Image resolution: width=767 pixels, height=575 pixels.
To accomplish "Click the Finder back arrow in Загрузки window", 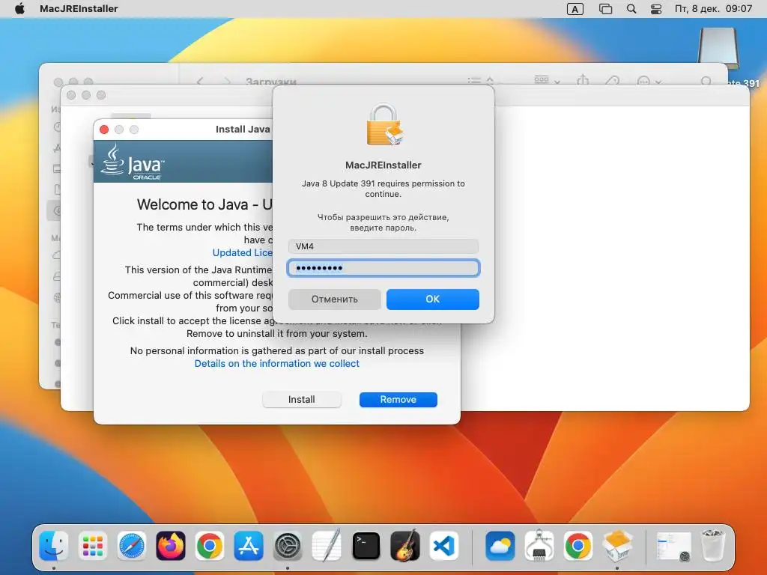I will [x=199, y=81].
